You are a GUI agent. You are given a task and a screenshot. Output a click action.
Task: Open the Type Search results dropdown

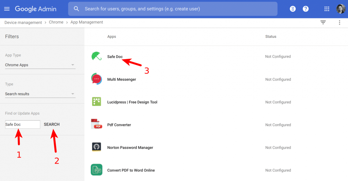click(x=40, y=94)
